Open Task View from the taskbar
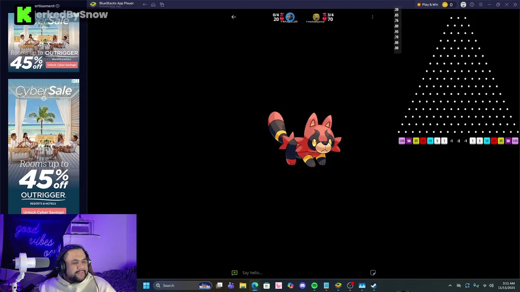The image size is (520, 292). click(x=219, y=286)
